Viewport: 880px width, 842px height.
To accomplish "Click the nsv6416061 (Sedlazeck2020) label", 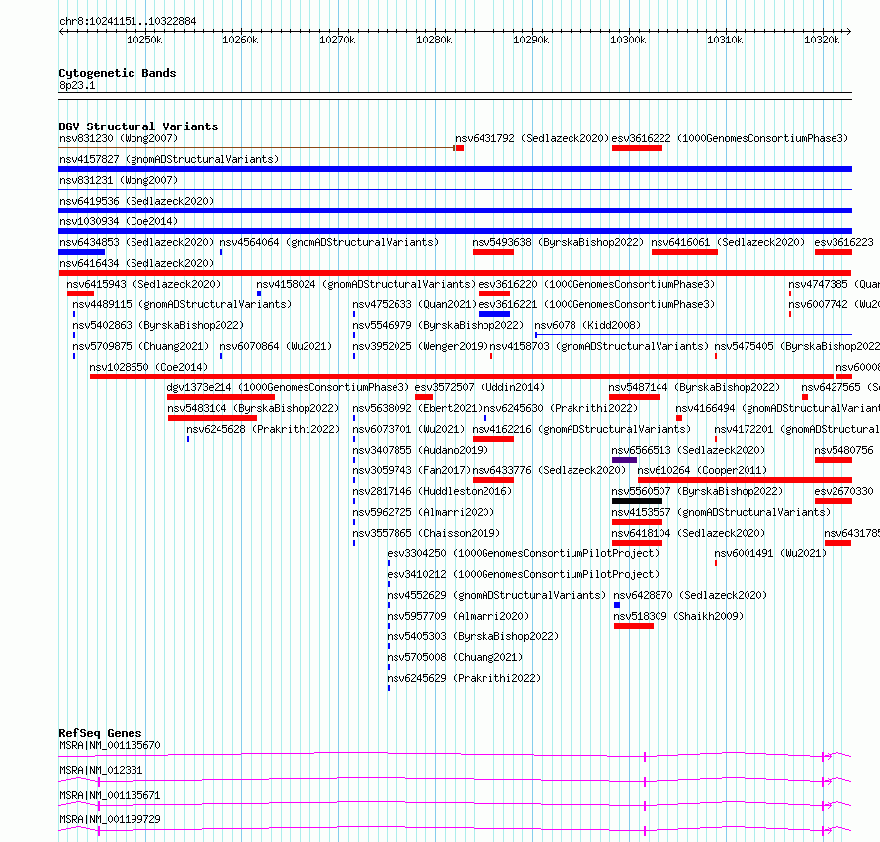I will pyautogui.click(x=728, y=242).
